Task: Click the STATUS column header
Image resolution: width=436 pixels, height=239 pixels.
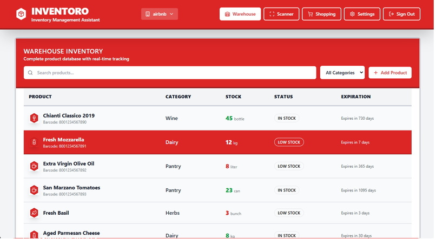Action: point(283,97)
